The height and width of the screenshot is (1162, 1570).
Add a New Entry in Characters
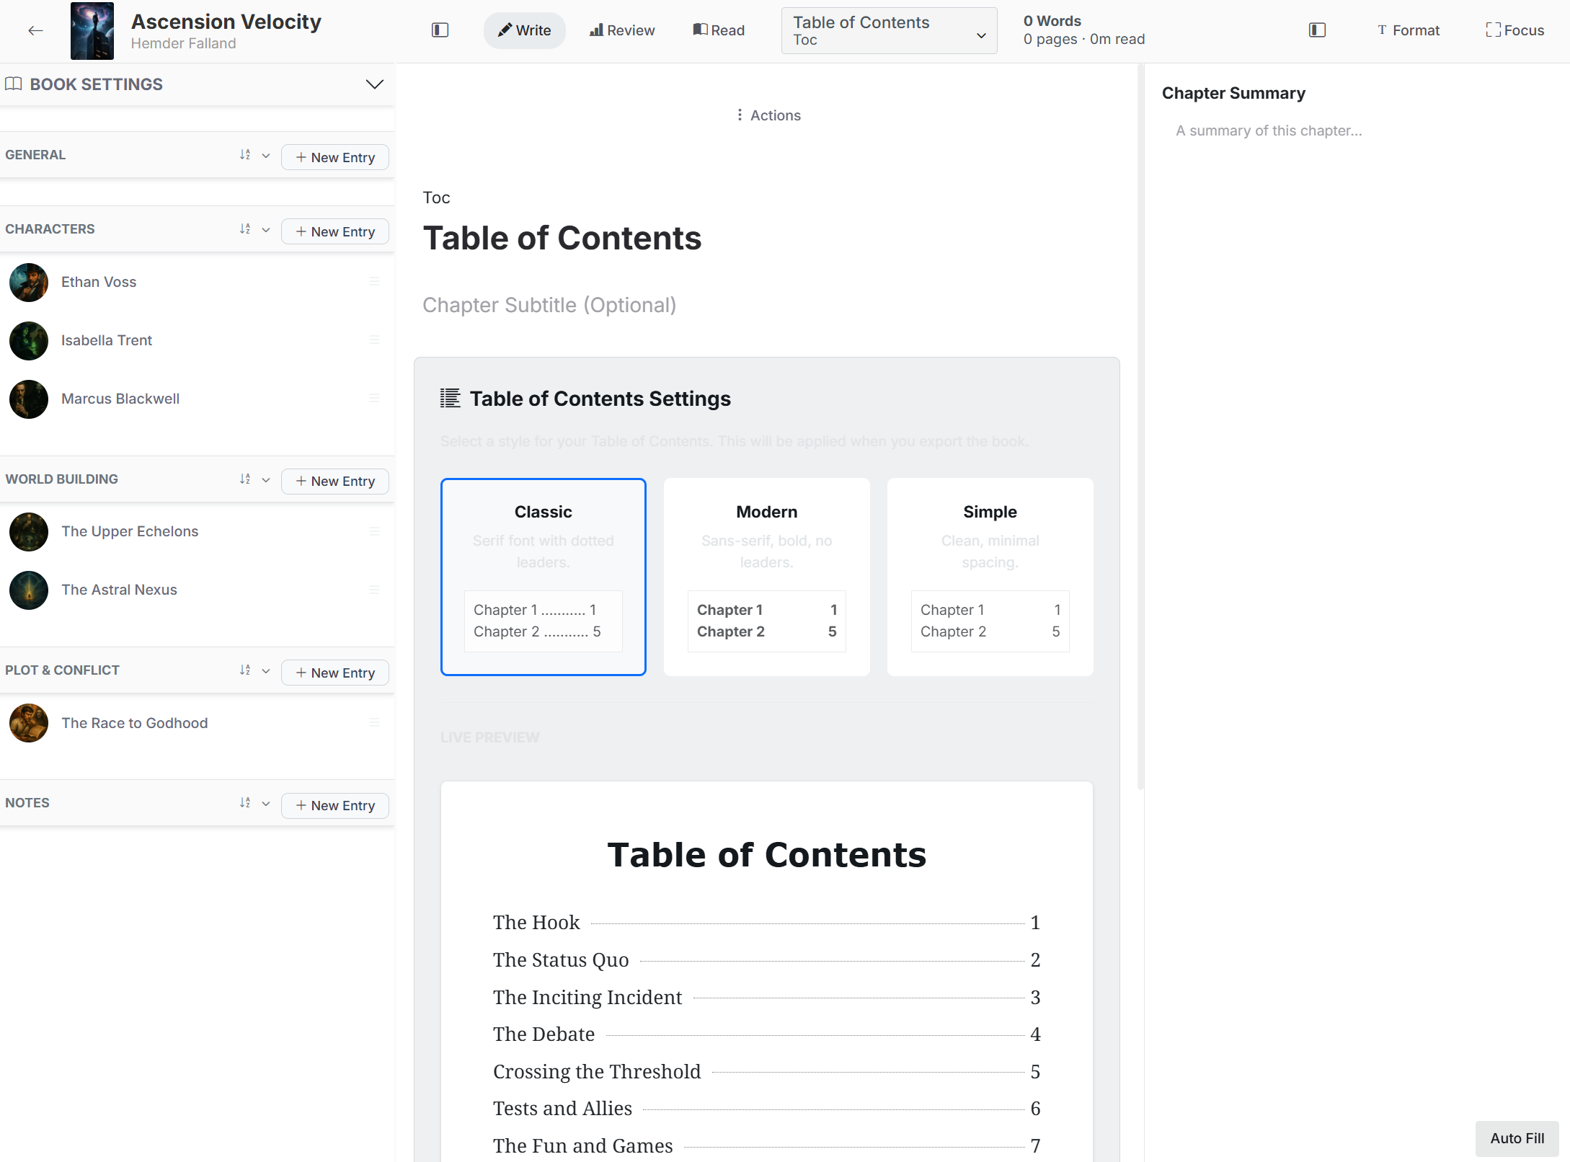point(335,231)
